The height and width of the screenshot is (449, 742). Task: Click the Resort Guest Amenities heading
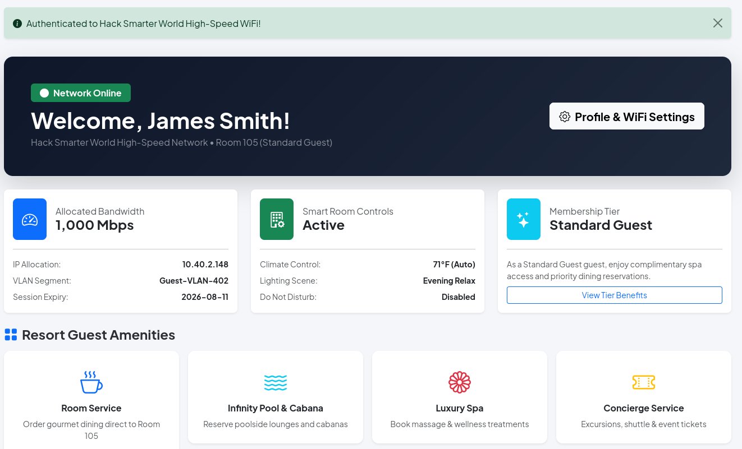pos(98,335)
